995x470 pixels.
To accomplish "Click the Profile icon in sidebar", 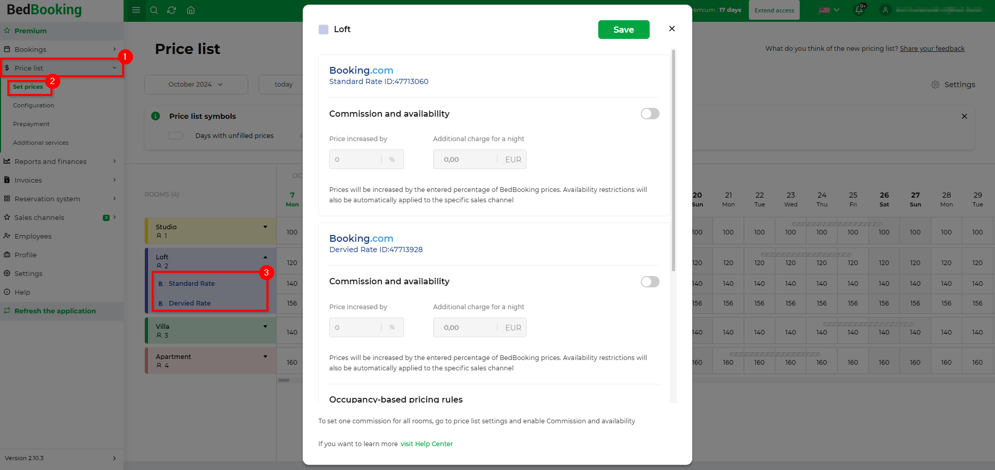I will (7, 255).
